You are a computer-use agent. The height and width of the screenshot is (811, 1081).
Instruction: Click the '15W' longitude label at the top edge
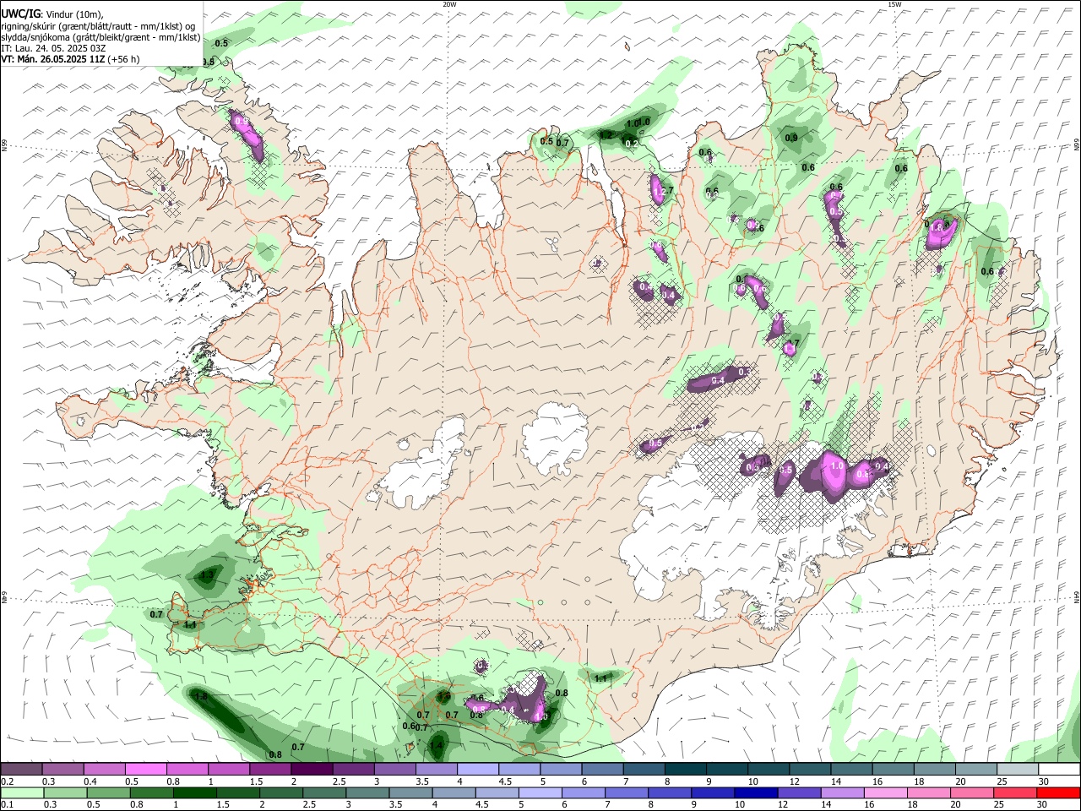pyautogui.click(x=894, y=4)
